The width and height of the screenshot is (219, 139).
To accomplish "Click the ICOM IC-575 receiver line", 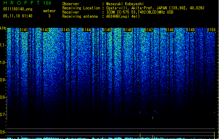I will [140, 12].
